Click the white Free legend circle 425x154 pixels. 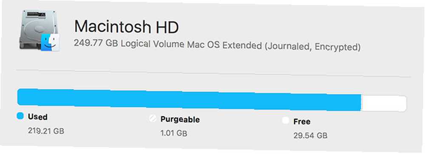click(286, 120)
